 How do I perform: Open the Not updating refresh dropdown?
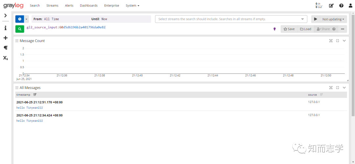tap(333, 19)
